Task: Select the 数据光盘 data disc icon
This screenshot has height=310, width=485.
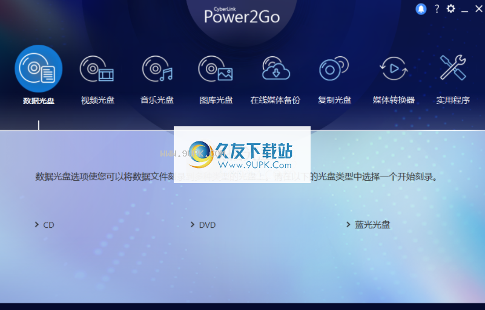Action: (38, 68)
